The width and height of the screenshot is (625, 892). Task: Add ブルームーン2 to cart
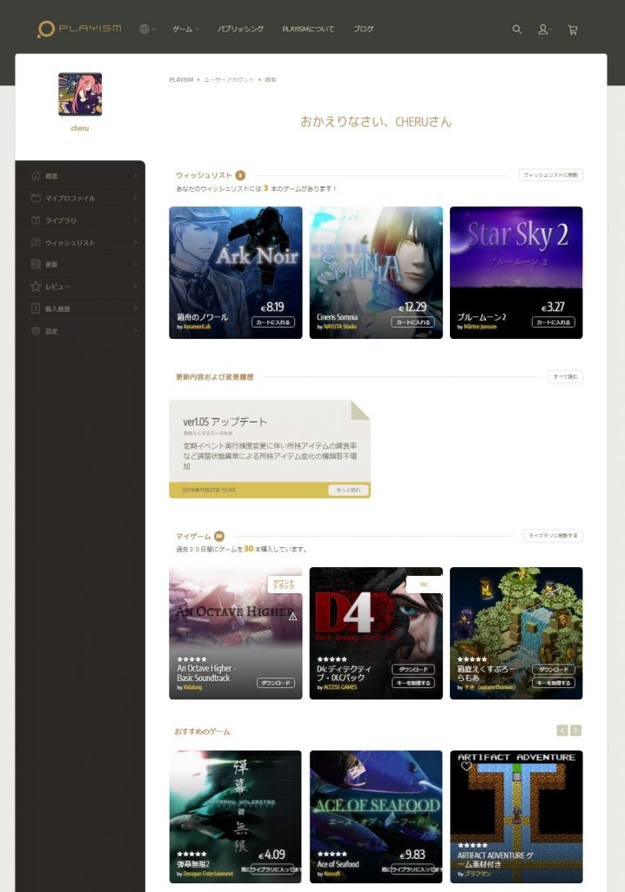point(554,322)
